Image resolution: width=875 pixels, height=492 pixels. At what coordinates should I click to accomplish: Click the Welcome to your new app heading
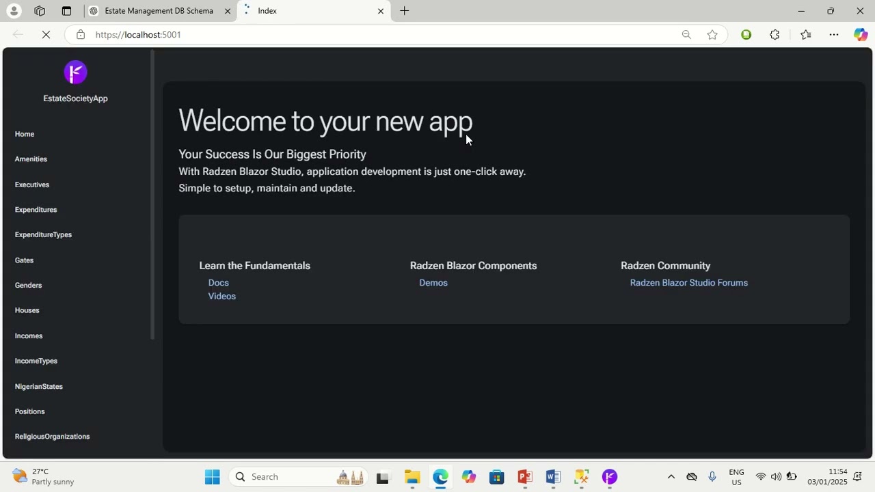[x=325, y=121]
